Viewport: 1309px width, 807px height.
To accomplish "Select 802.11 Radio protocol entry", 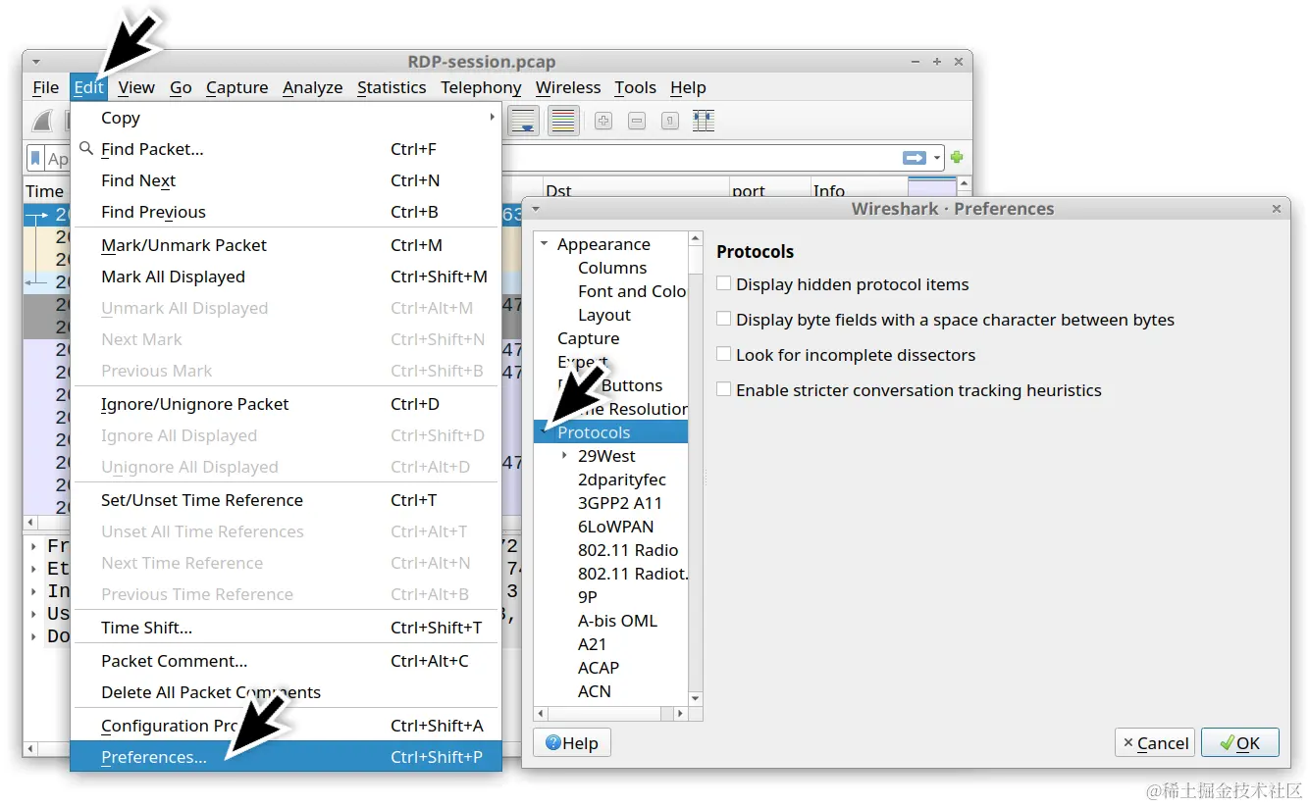I will 628,550.
